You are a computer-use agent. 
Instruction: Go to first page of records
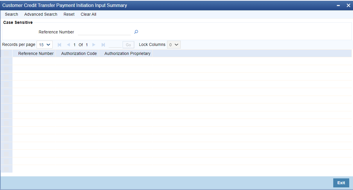[x=60, y=45]
